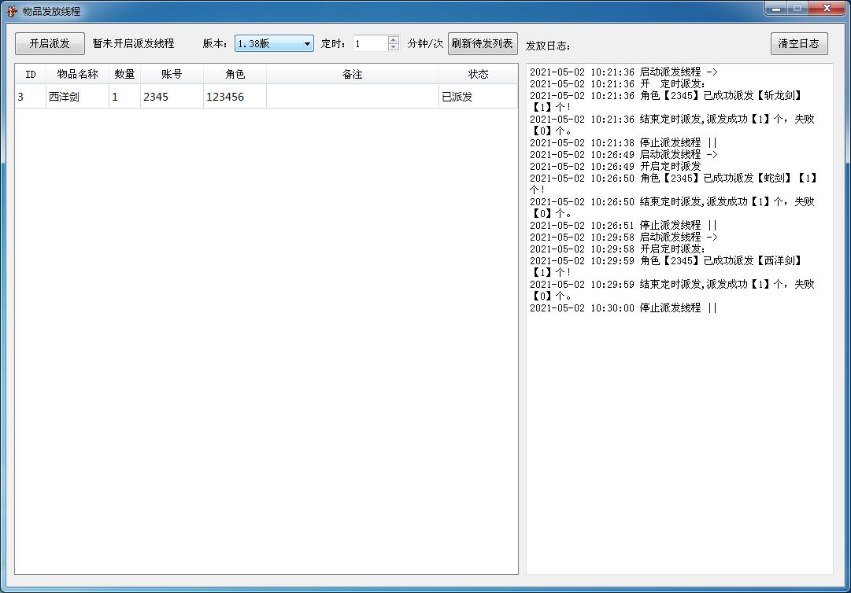This screenshot has width=851, height=593.
Task: Click the 刷新待发列表 button
Action: [x=483, y=43]
